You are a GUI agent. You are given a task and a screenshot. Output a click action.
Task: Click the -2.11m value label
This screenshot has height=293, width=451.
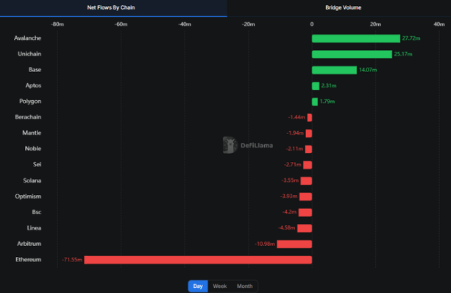point(294,149)
